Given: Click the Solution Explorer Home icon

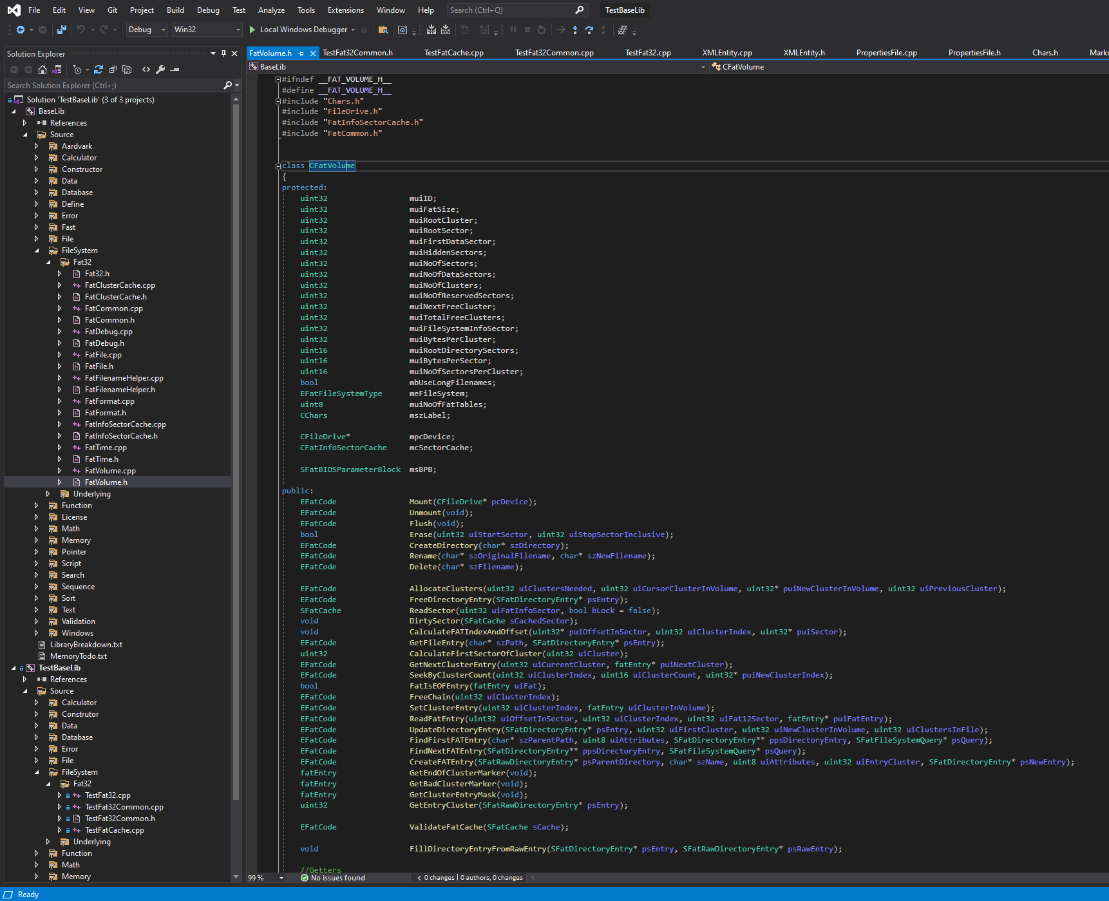Looking at the screenshot, I should [43, 70].
